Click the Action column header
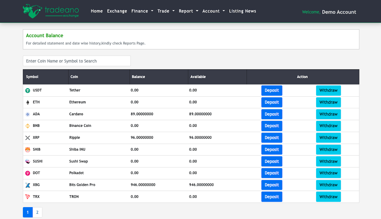 [x=302, y=77]
